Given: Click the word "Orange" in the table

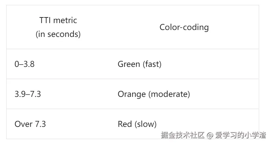Looking at the screenshot, I should 131,94.
